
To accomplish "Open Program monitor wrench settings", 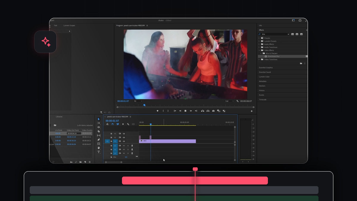I will (x=237, y=101).
